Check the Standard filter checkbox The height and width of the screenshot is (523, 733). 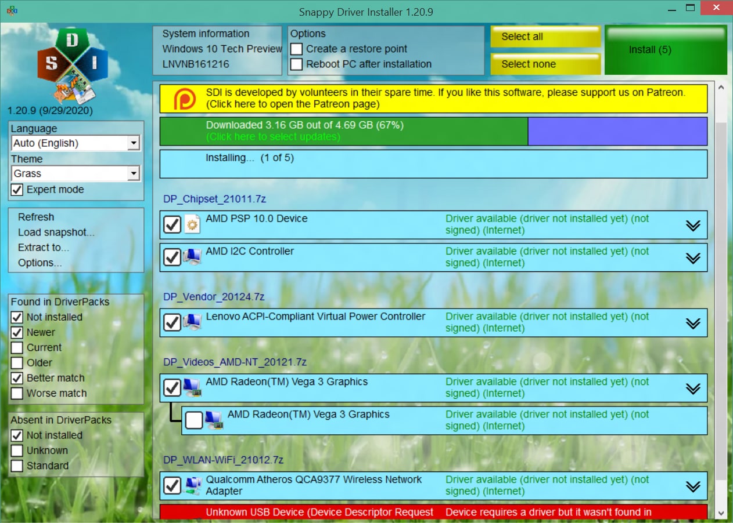tap(17, 466)
